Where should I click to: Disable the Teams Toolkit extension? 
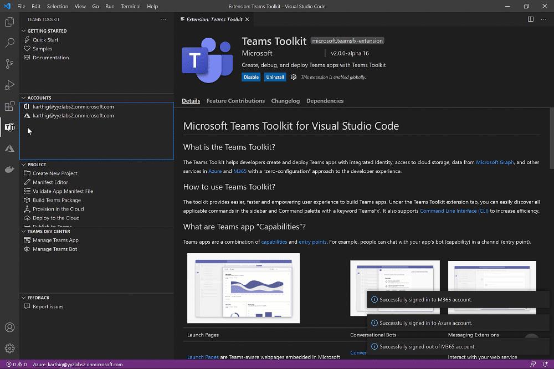[251, 77]
